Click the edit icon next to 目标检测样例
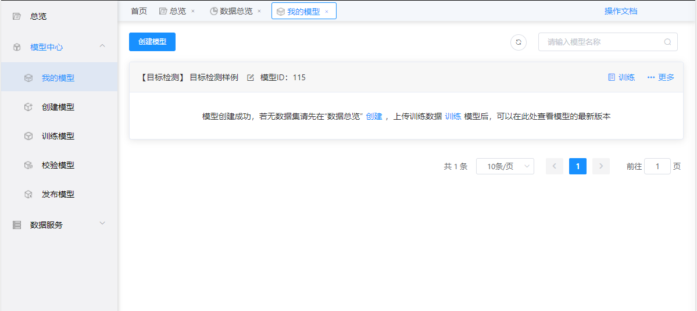Screen dimensions: 697x311 click(251, 78)
